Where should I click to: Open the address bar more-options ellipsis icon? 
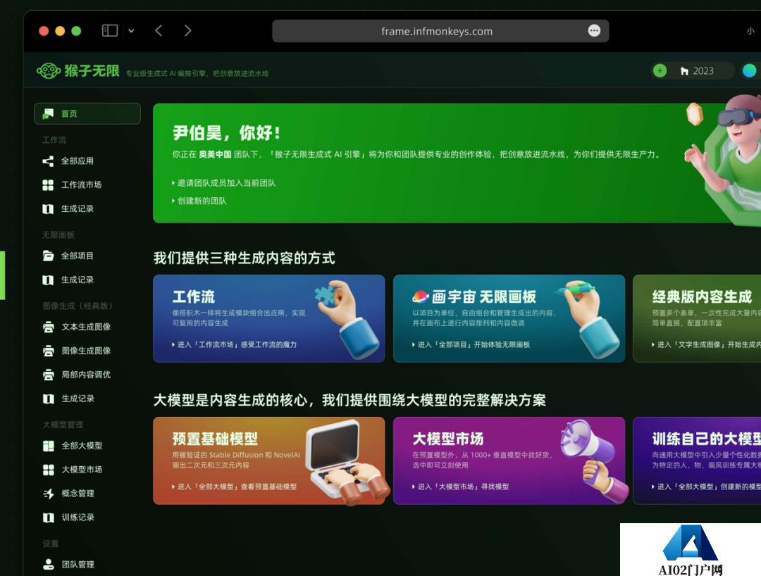pyautogui.click(x=594, y=30)
